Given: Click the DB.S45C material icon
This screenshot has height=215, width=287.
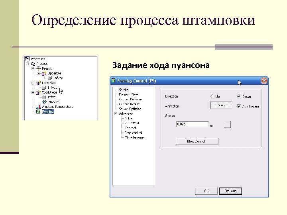Looking at the screenshot, I should point(44,102).
